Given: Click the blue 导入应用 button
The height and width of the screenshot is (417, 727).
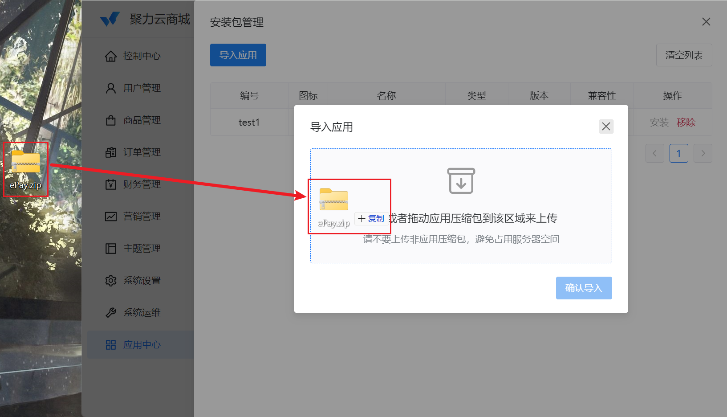Looking at the screenshot, I should [238, 55].
